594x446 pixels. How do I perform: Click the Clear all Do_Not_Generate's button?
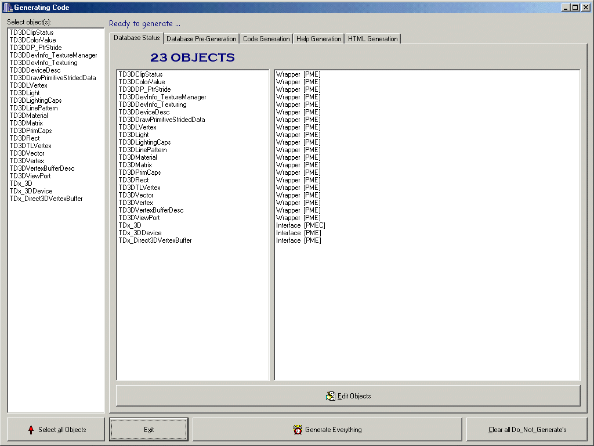point(527,430)
